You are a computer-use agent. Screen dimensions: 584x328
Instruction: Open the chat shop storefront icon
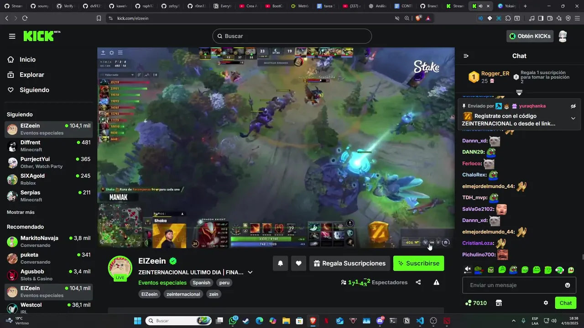click(499, 303)
